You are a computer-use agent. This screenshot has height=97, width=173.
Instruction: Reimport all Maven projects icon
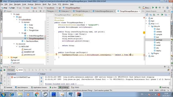[x=147, y=15]
